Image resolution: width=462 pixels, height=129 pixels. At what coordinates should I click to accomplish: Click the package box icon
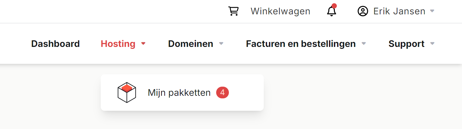[127, 93]
